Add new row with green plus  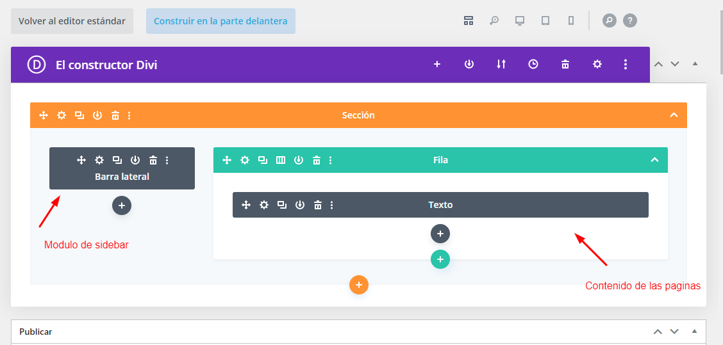click(x=440, y=259)
